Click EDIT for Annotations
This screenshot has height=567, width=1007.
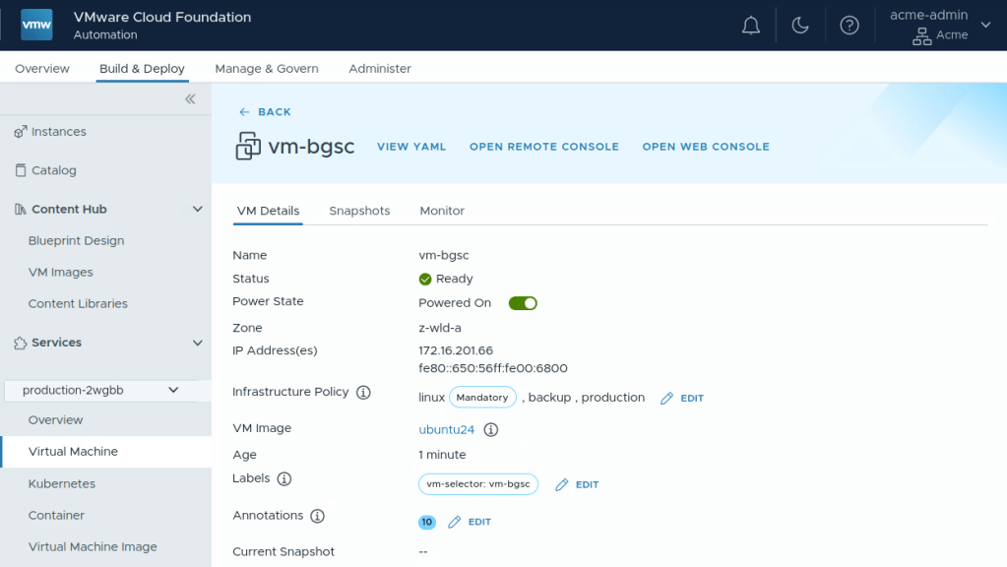click(x=479, y=522)
